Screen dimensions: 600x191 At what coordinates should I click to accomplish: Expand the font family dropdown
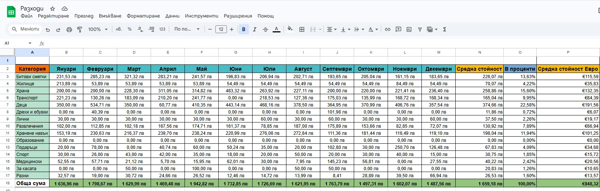point(187,29)
